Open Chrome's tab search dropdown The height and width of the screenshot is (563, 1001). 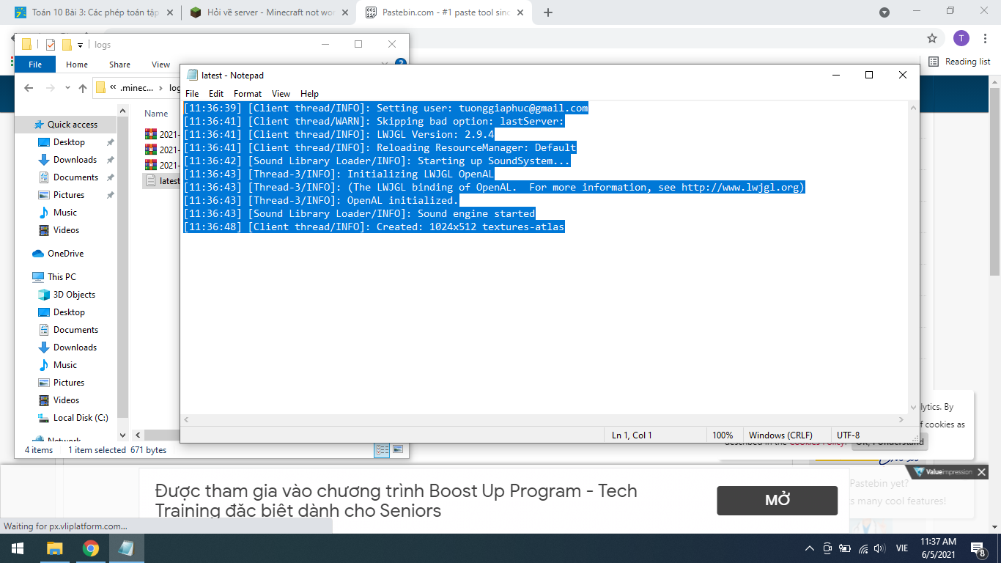coord(884,12)
